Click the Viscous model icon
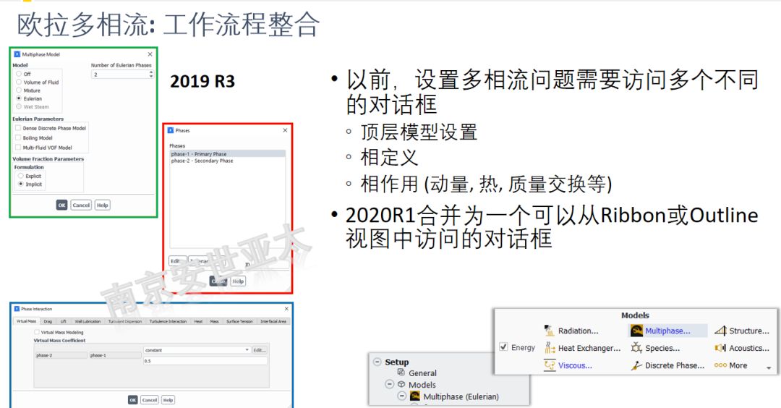 pos(550,365)
